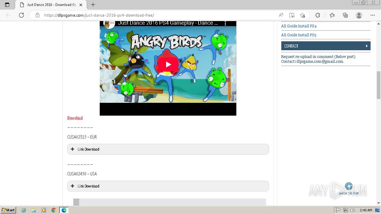Open the browser profile avatar
Viewport: 381px width, 214px height.
[x=359, y=15]
